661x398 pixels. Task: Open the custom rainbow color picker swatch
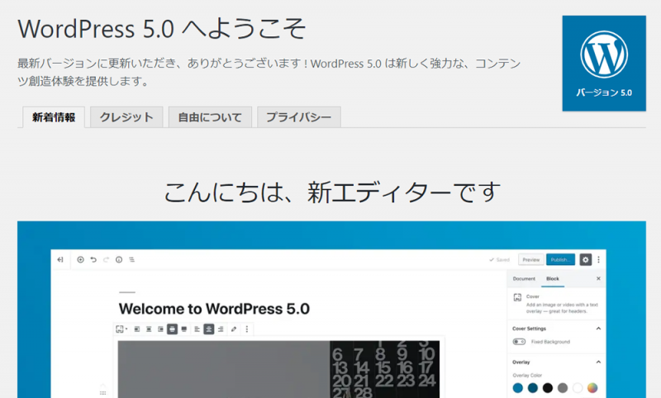592,388
